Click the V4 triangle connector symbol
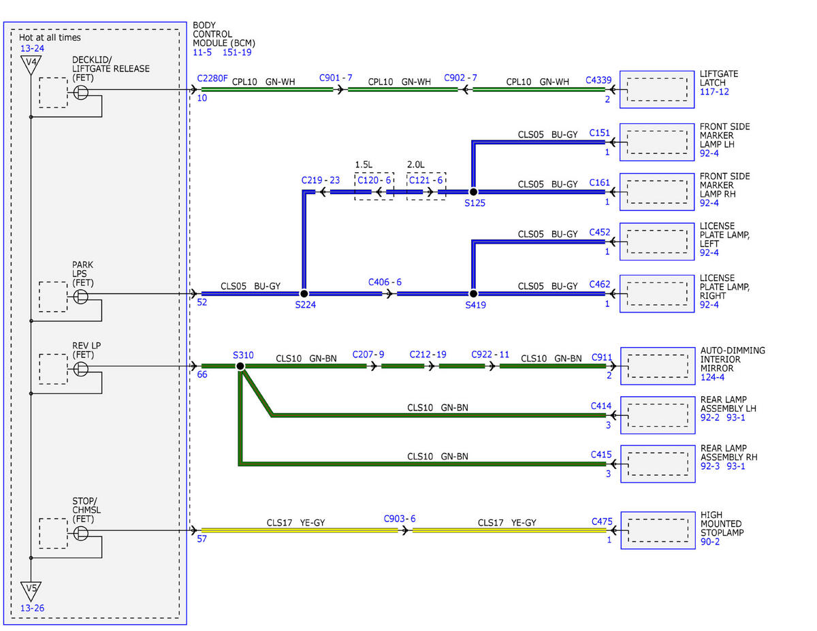This screenshot has width=817, height=631. (x=30, y=65)
